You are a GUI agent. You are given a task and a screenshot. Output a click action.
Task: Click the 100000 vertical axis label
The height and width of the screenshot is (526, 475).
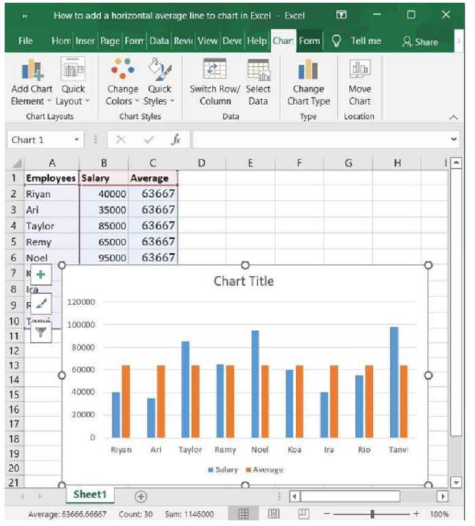pyautogui.click(x=81, y=324)
